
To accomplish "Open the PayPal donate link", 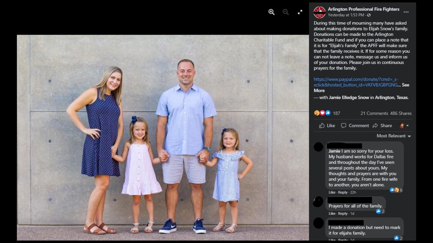I will click(x=356, y=82).
